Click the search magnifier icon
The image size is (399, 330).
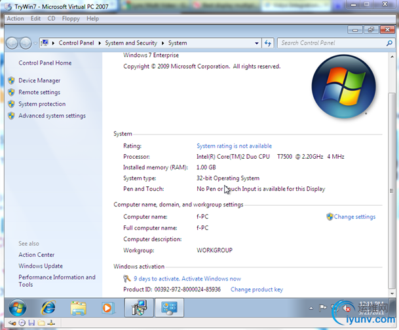(389, 43)
